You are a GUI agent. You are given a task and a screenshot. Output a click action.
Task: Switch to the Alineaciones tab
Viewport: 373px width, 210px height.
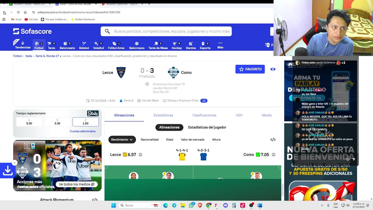point(124,115)
